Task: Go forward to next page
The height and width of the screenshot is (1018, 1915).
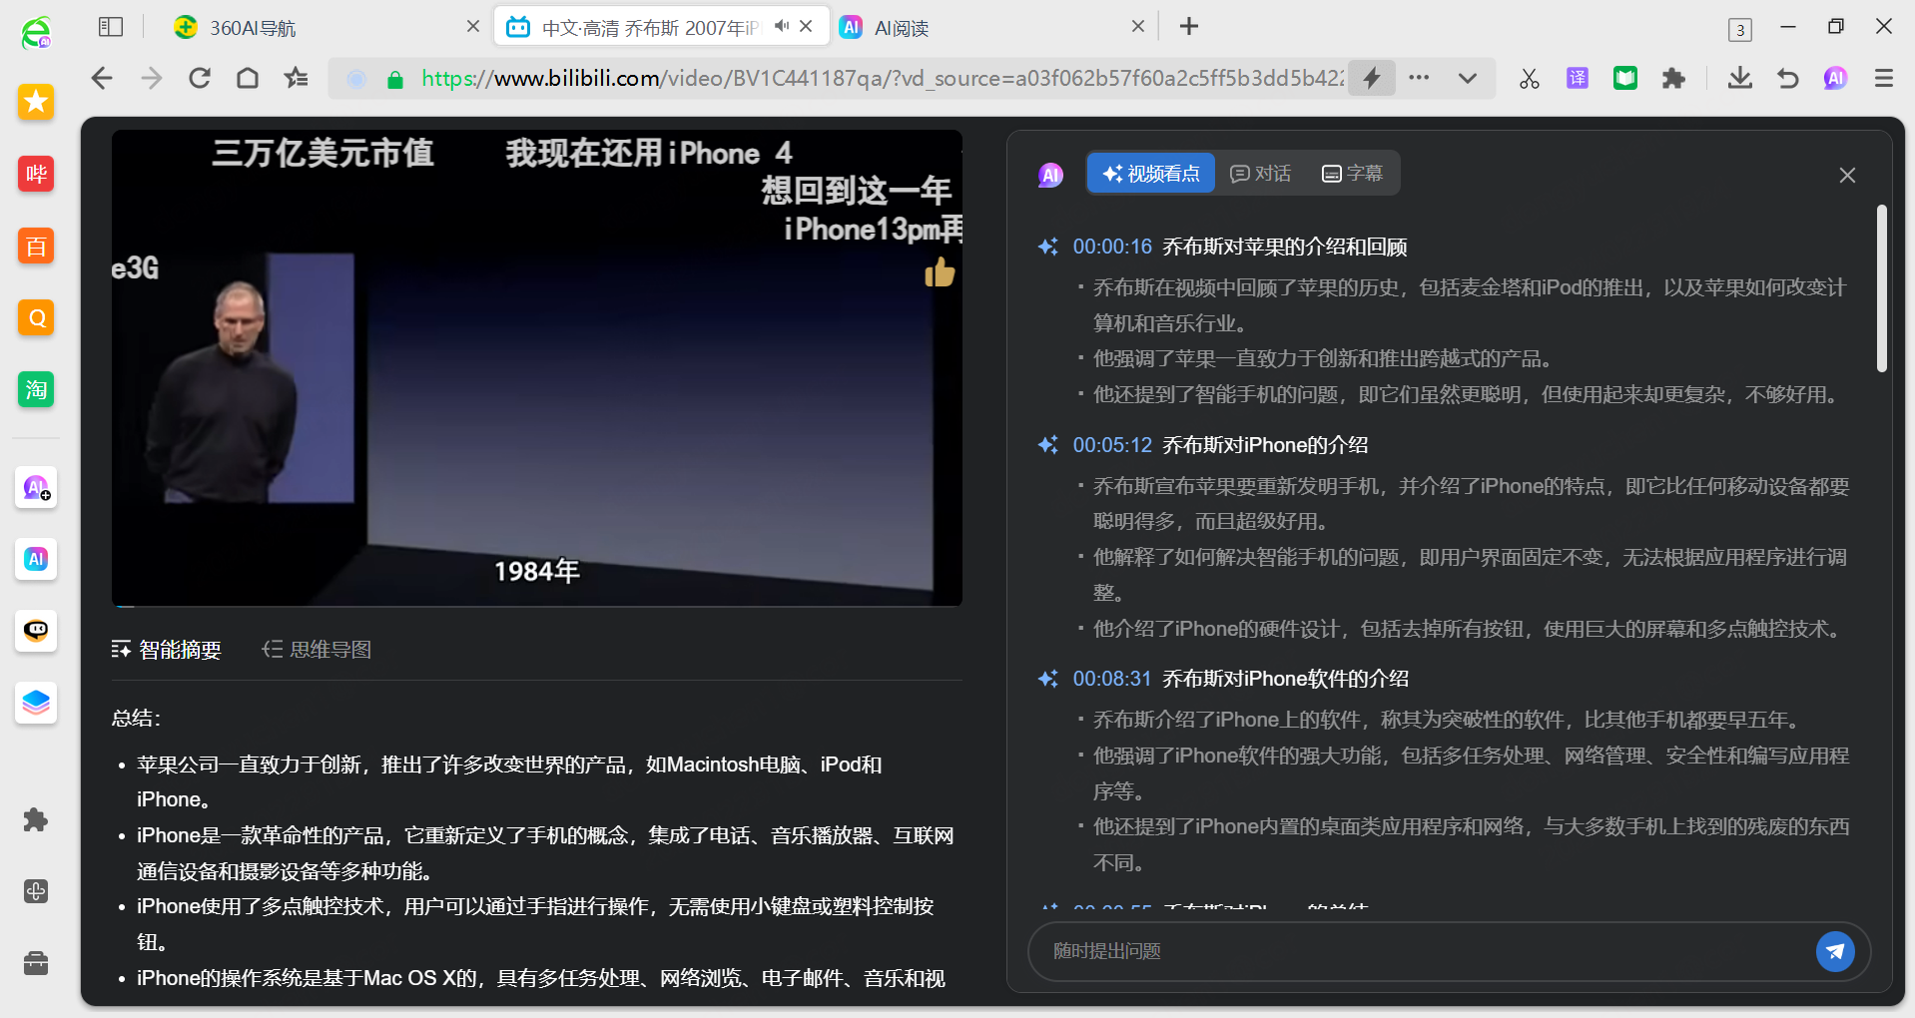Action: [x=151, y=78]
